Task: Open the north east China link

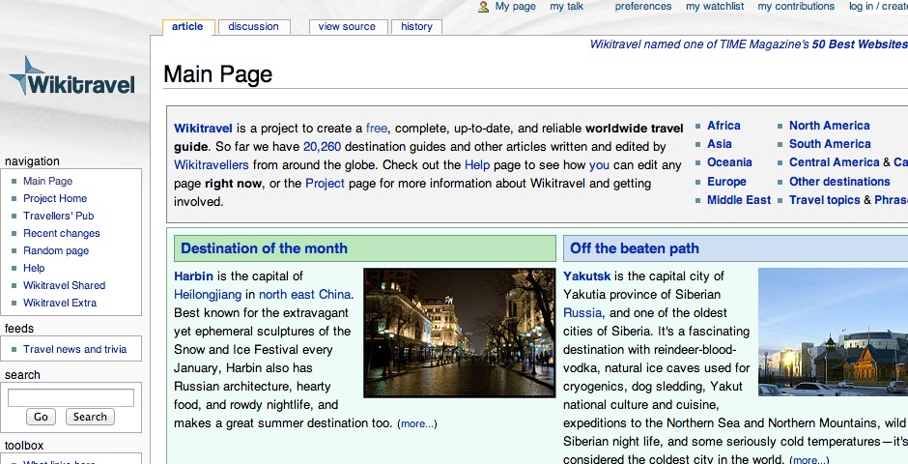Action: coord(304,294)
